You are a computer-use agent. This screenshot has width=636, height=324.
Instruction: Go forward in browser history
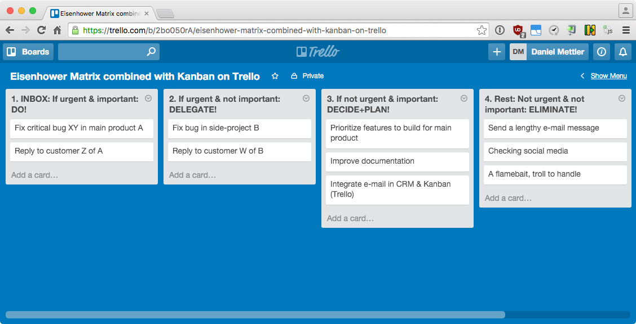25,30
